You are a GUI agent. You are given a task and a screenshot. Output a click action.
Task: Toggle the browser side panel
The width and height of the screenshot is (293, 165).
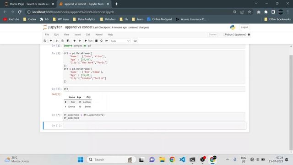coord(273,12)
